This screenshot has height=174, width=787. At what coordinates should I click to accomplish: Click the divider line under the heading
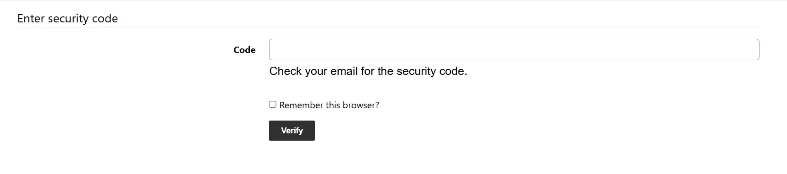pos(388,27)
